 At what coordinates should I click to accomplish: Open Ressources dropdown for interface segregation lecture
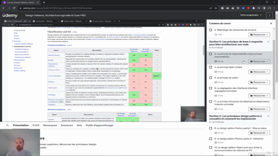(x=259, y=96)
